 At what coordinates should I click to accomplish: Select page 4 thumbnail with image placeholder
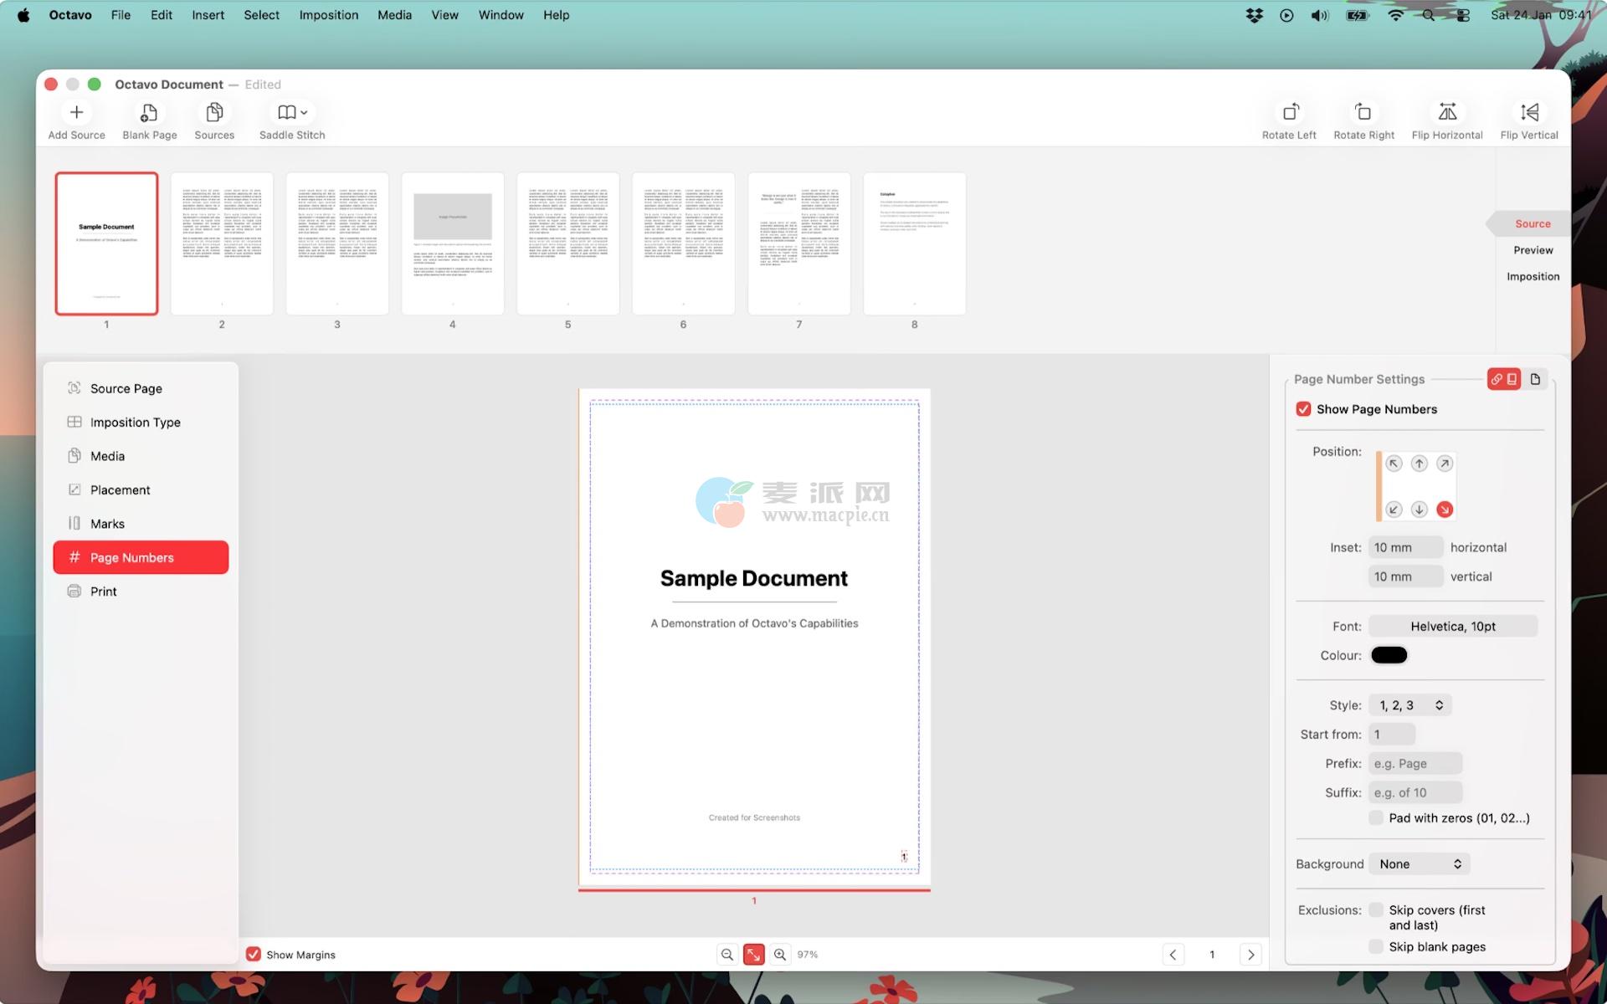point(452,243)
